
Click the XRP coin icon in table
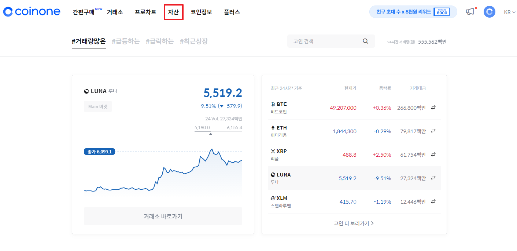click(273, 151)
